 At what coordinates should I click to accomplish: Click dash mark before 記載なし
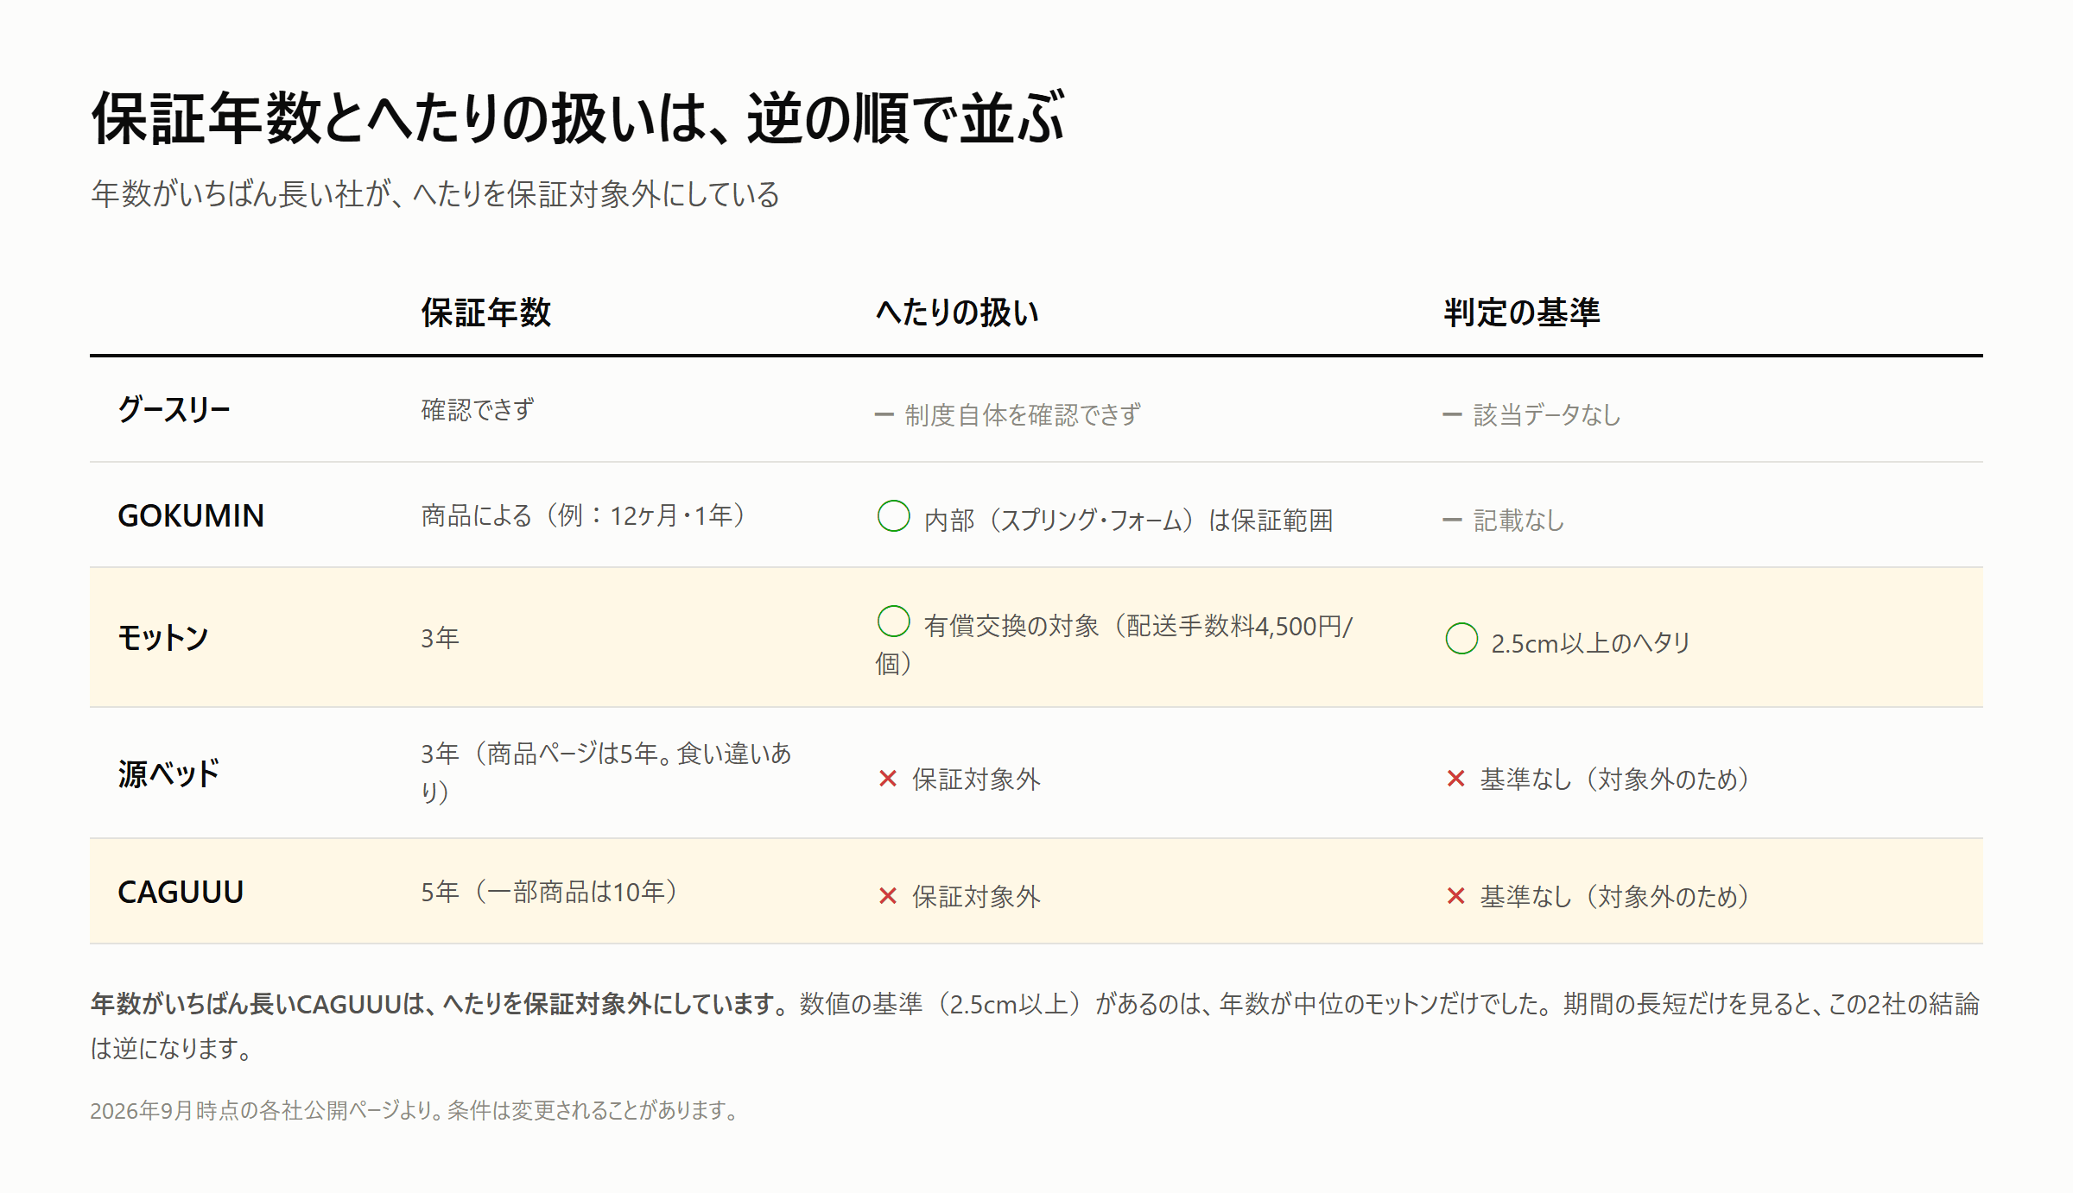1452,521
